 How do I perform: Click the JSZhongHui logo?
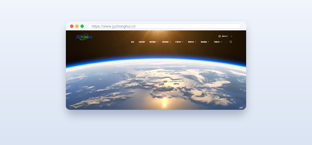pos(84,37)
